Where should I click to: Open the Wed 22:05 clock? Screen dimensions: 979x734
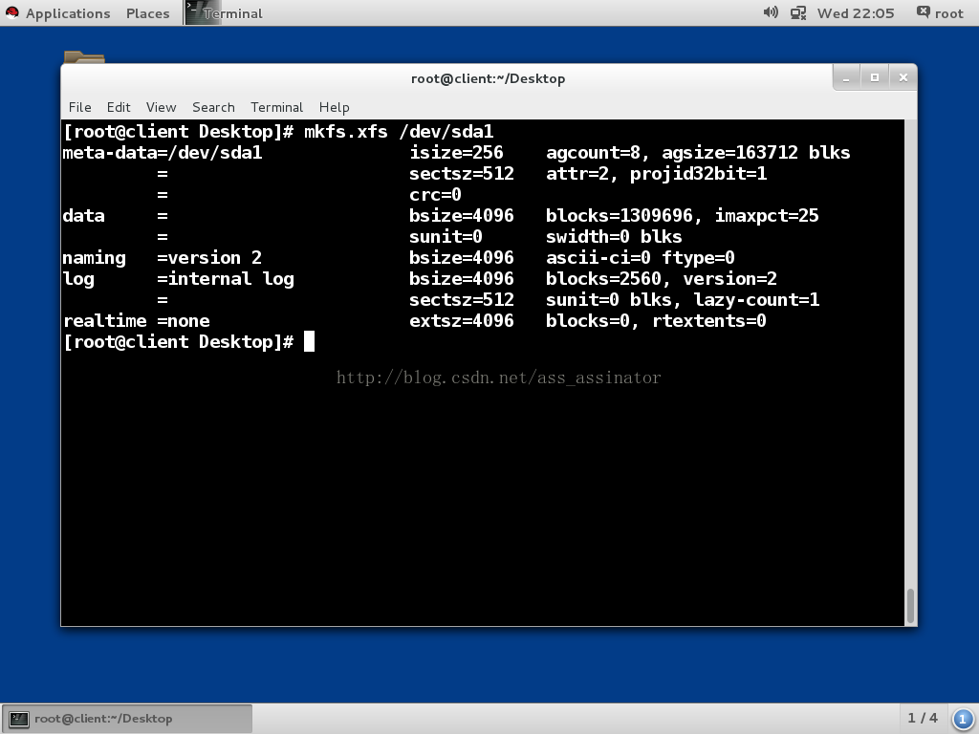pyautogui.click(x=856, y=13)
